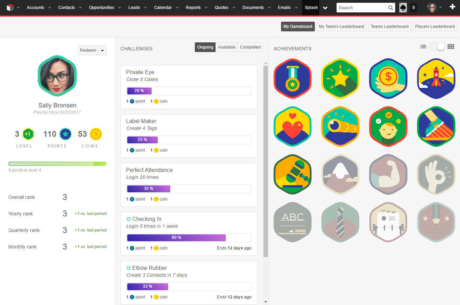Switch to Players Leaderboard tab
The width and height of the screenshot is (460, 305).
coord(435,27)
